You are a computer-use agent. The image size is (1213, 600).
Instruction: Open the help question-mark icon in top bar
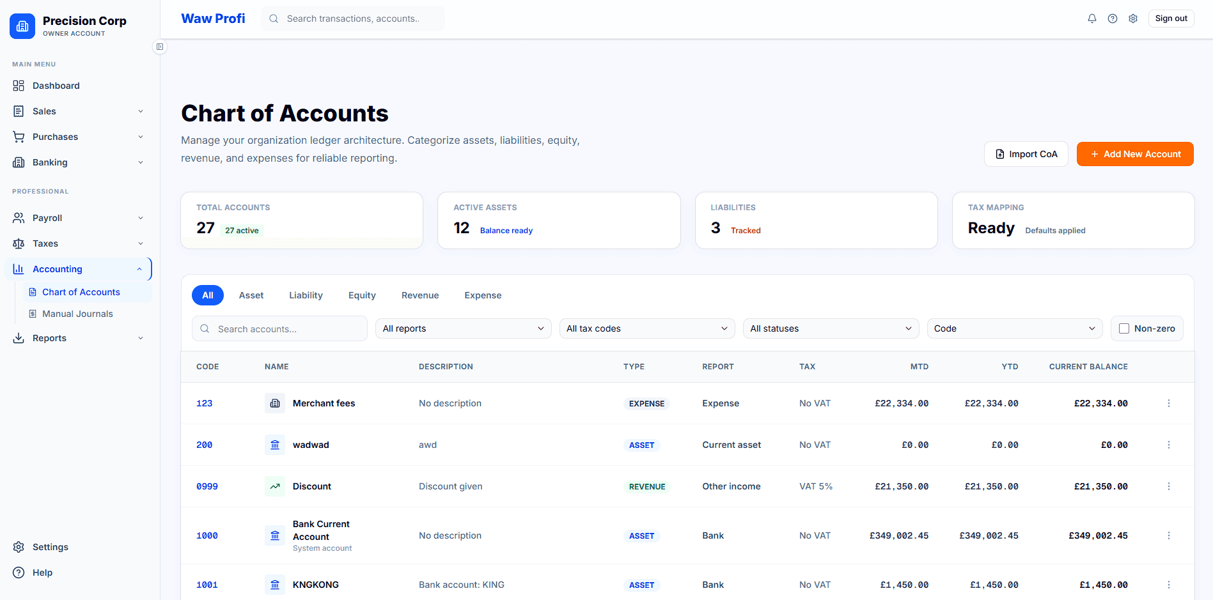click(1113, 19)
